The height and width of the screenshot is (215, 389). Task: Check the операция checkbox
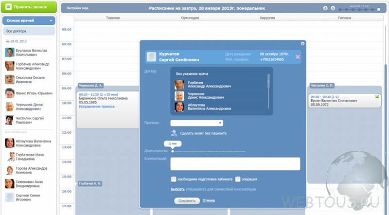pos(238,179)
